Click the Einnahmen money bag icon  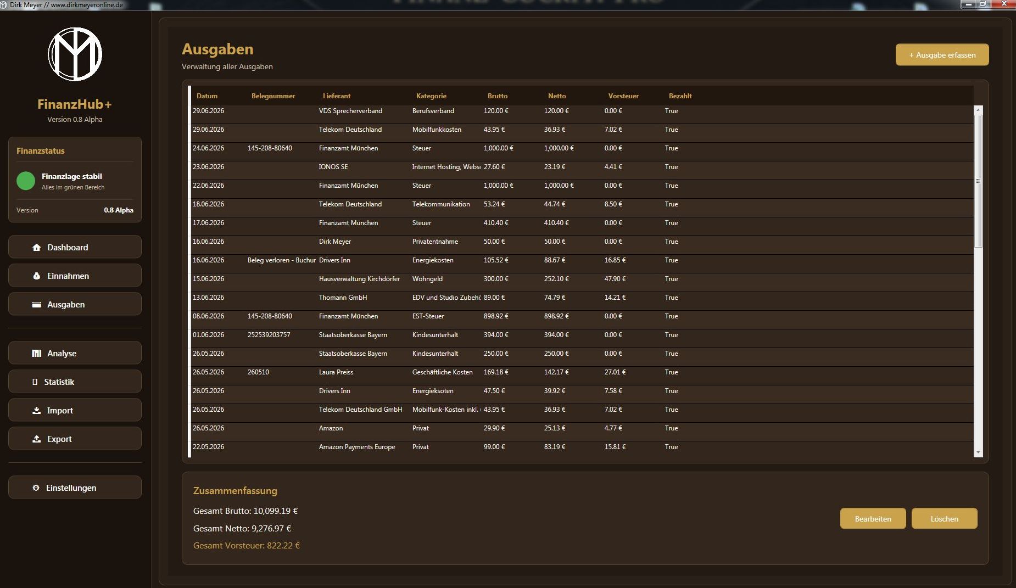click(x=37, y=276)
